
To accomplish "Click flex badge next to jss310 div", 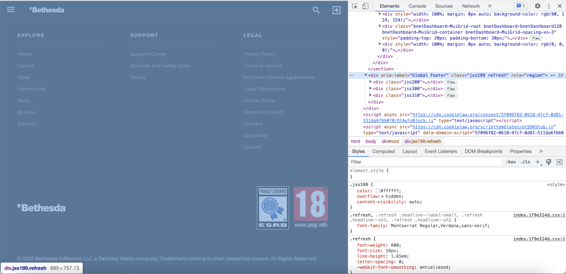I will pyautogui.click(x=450, y=95).
